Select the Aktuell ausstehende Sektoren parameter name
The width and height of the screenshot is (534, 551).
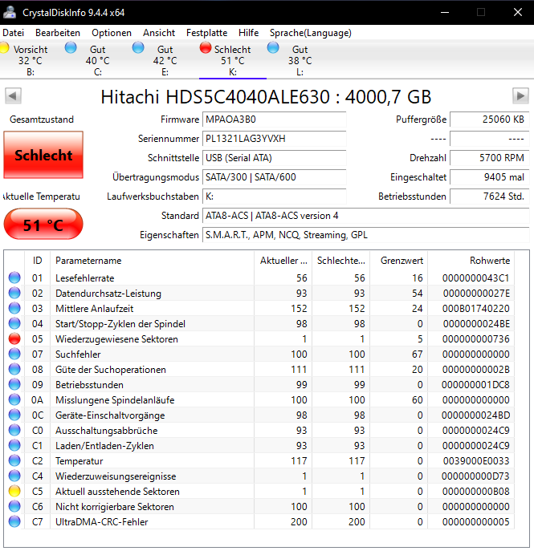point(117,492)
